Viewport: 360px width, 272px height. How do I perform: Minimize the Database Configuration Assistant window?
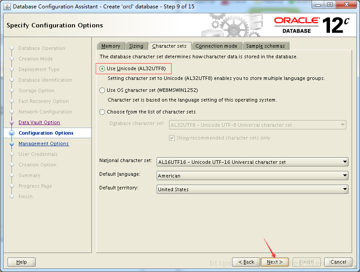(x=318, y=5)
